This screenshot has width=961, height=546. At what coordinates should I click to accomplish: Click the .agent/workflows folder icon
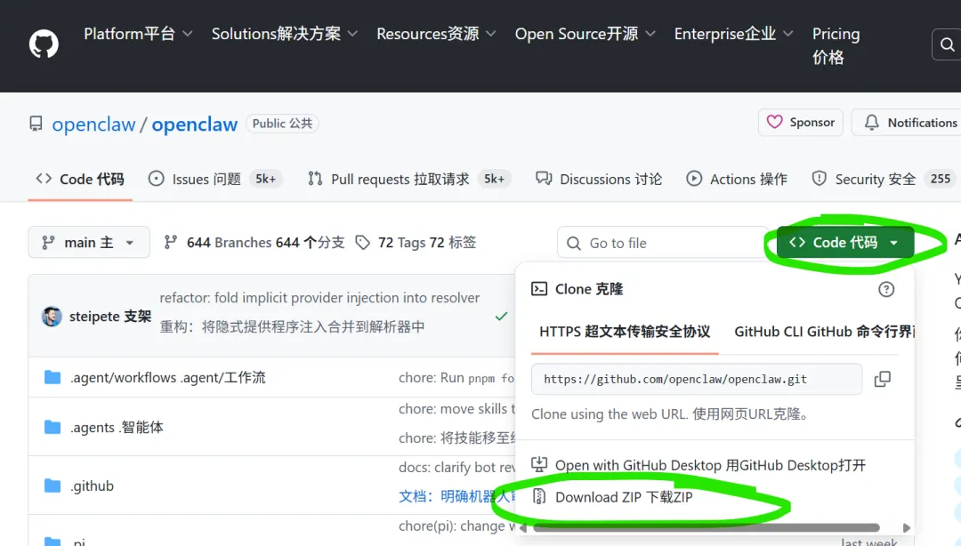(x=52, y=377)
